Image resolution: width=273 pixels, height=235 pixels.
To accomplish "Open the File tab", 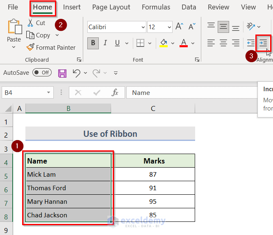I will tap(13, 7).
